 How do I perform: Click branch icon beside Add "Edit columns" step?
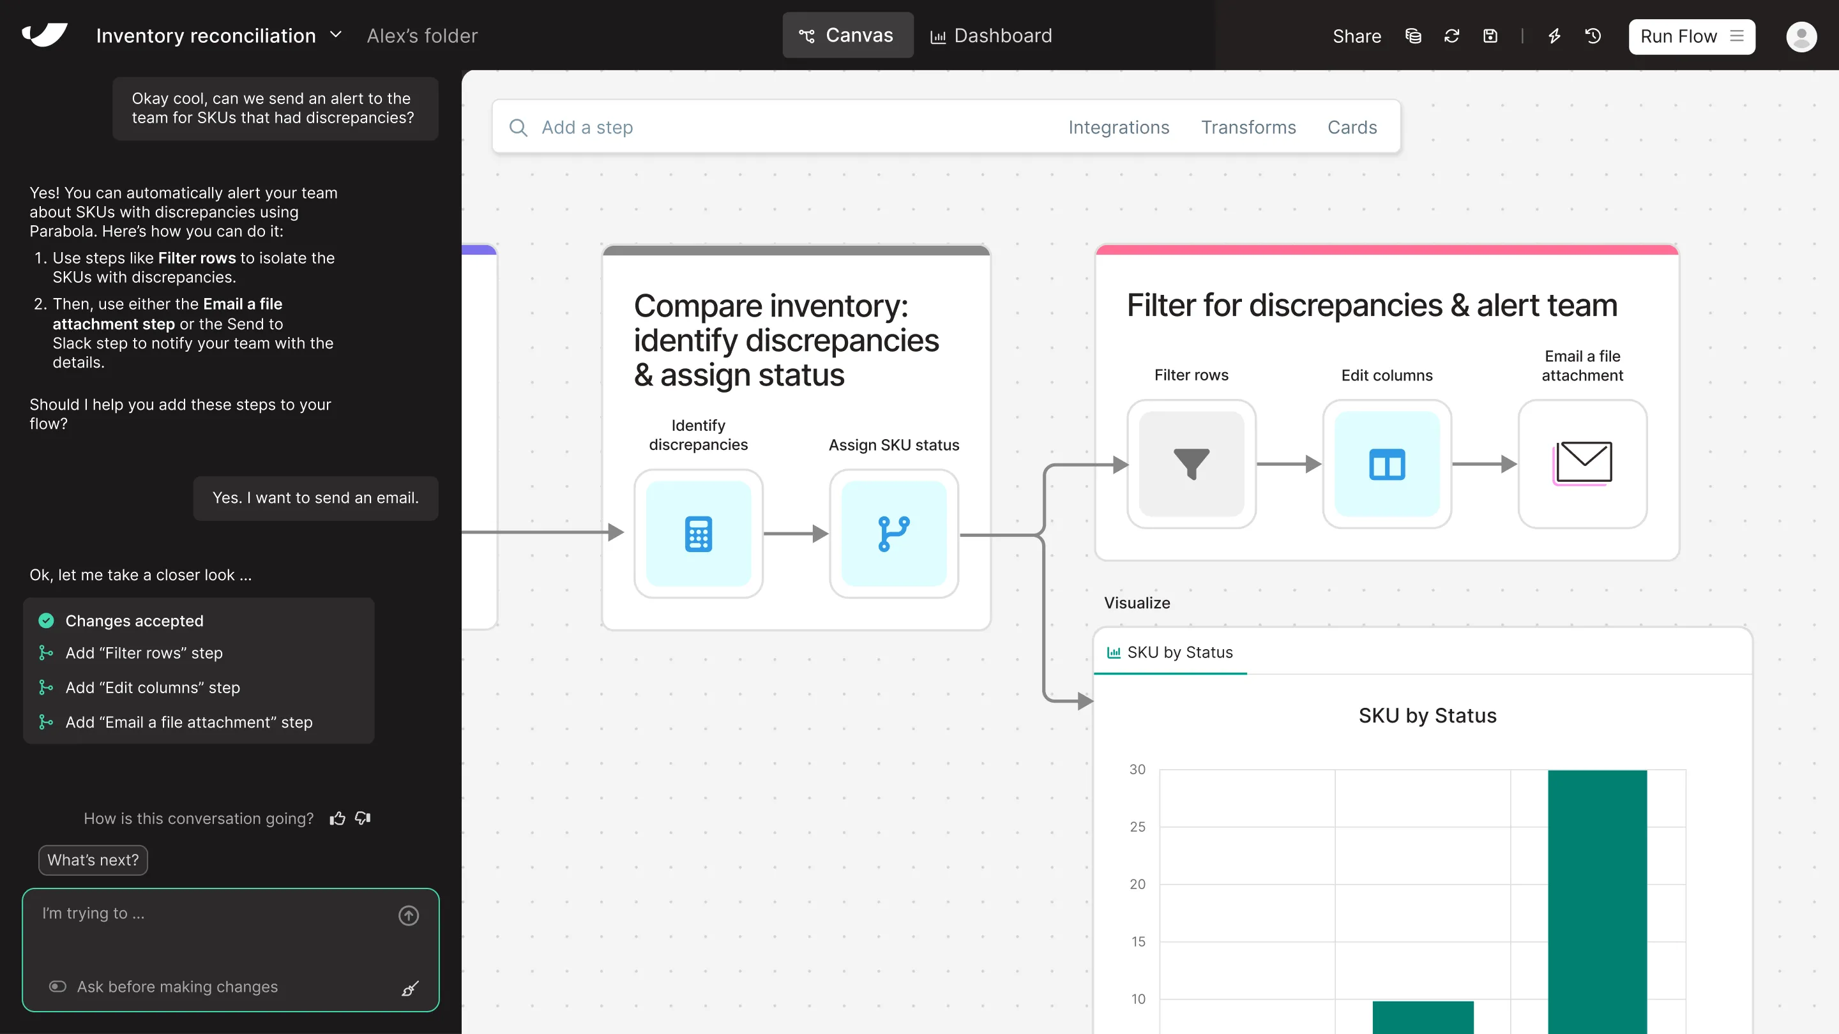46,687
